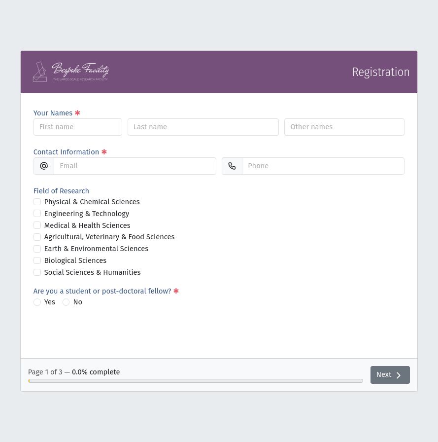
Task: Focus the Phone number field
Action: [323, 166]
